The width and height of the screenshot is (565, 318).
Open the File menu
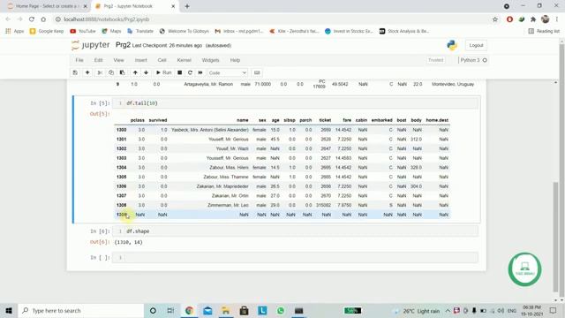(79, 60)
